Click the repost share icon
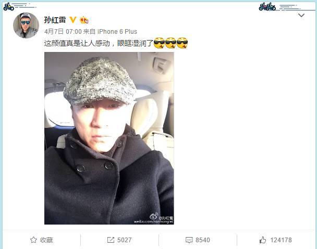 [x=111, y=240]
